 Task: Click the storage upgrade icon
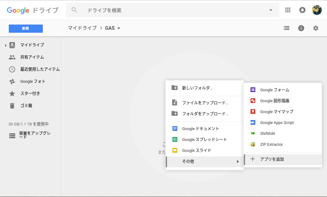[12, 136]
